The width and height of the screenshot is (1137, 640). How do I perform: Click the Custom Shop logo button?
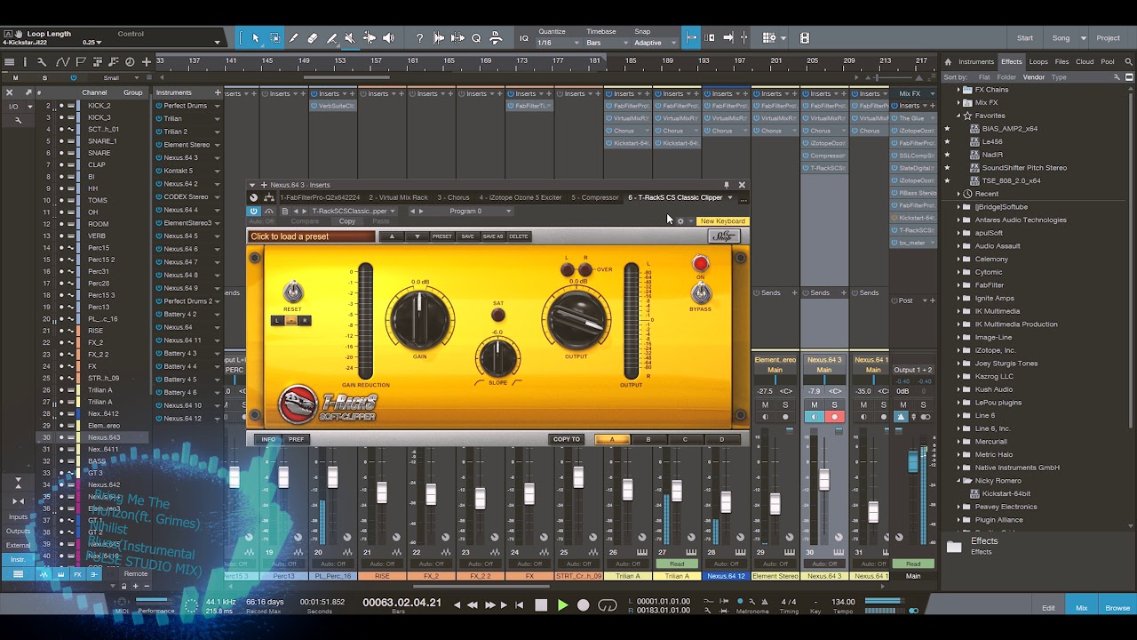724,236
